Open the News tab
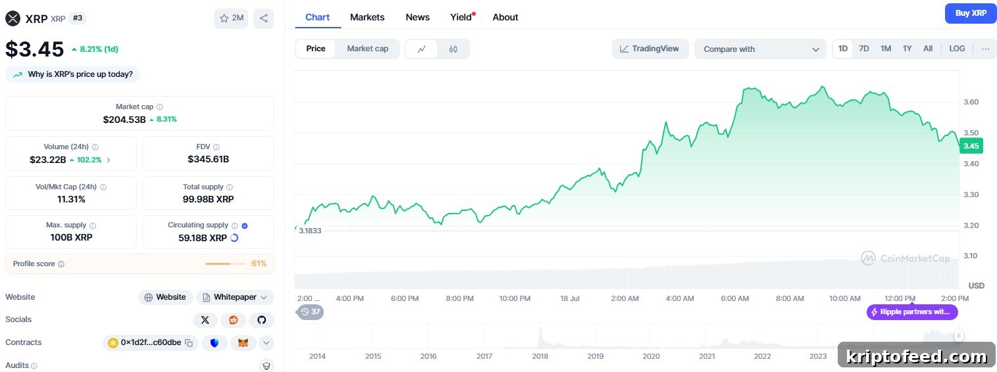 tap(417, 17)
